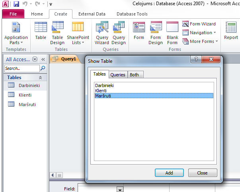240x192 pixels.
Task: Click the navigation pane Search box
Action: click(x=22, y=68)
